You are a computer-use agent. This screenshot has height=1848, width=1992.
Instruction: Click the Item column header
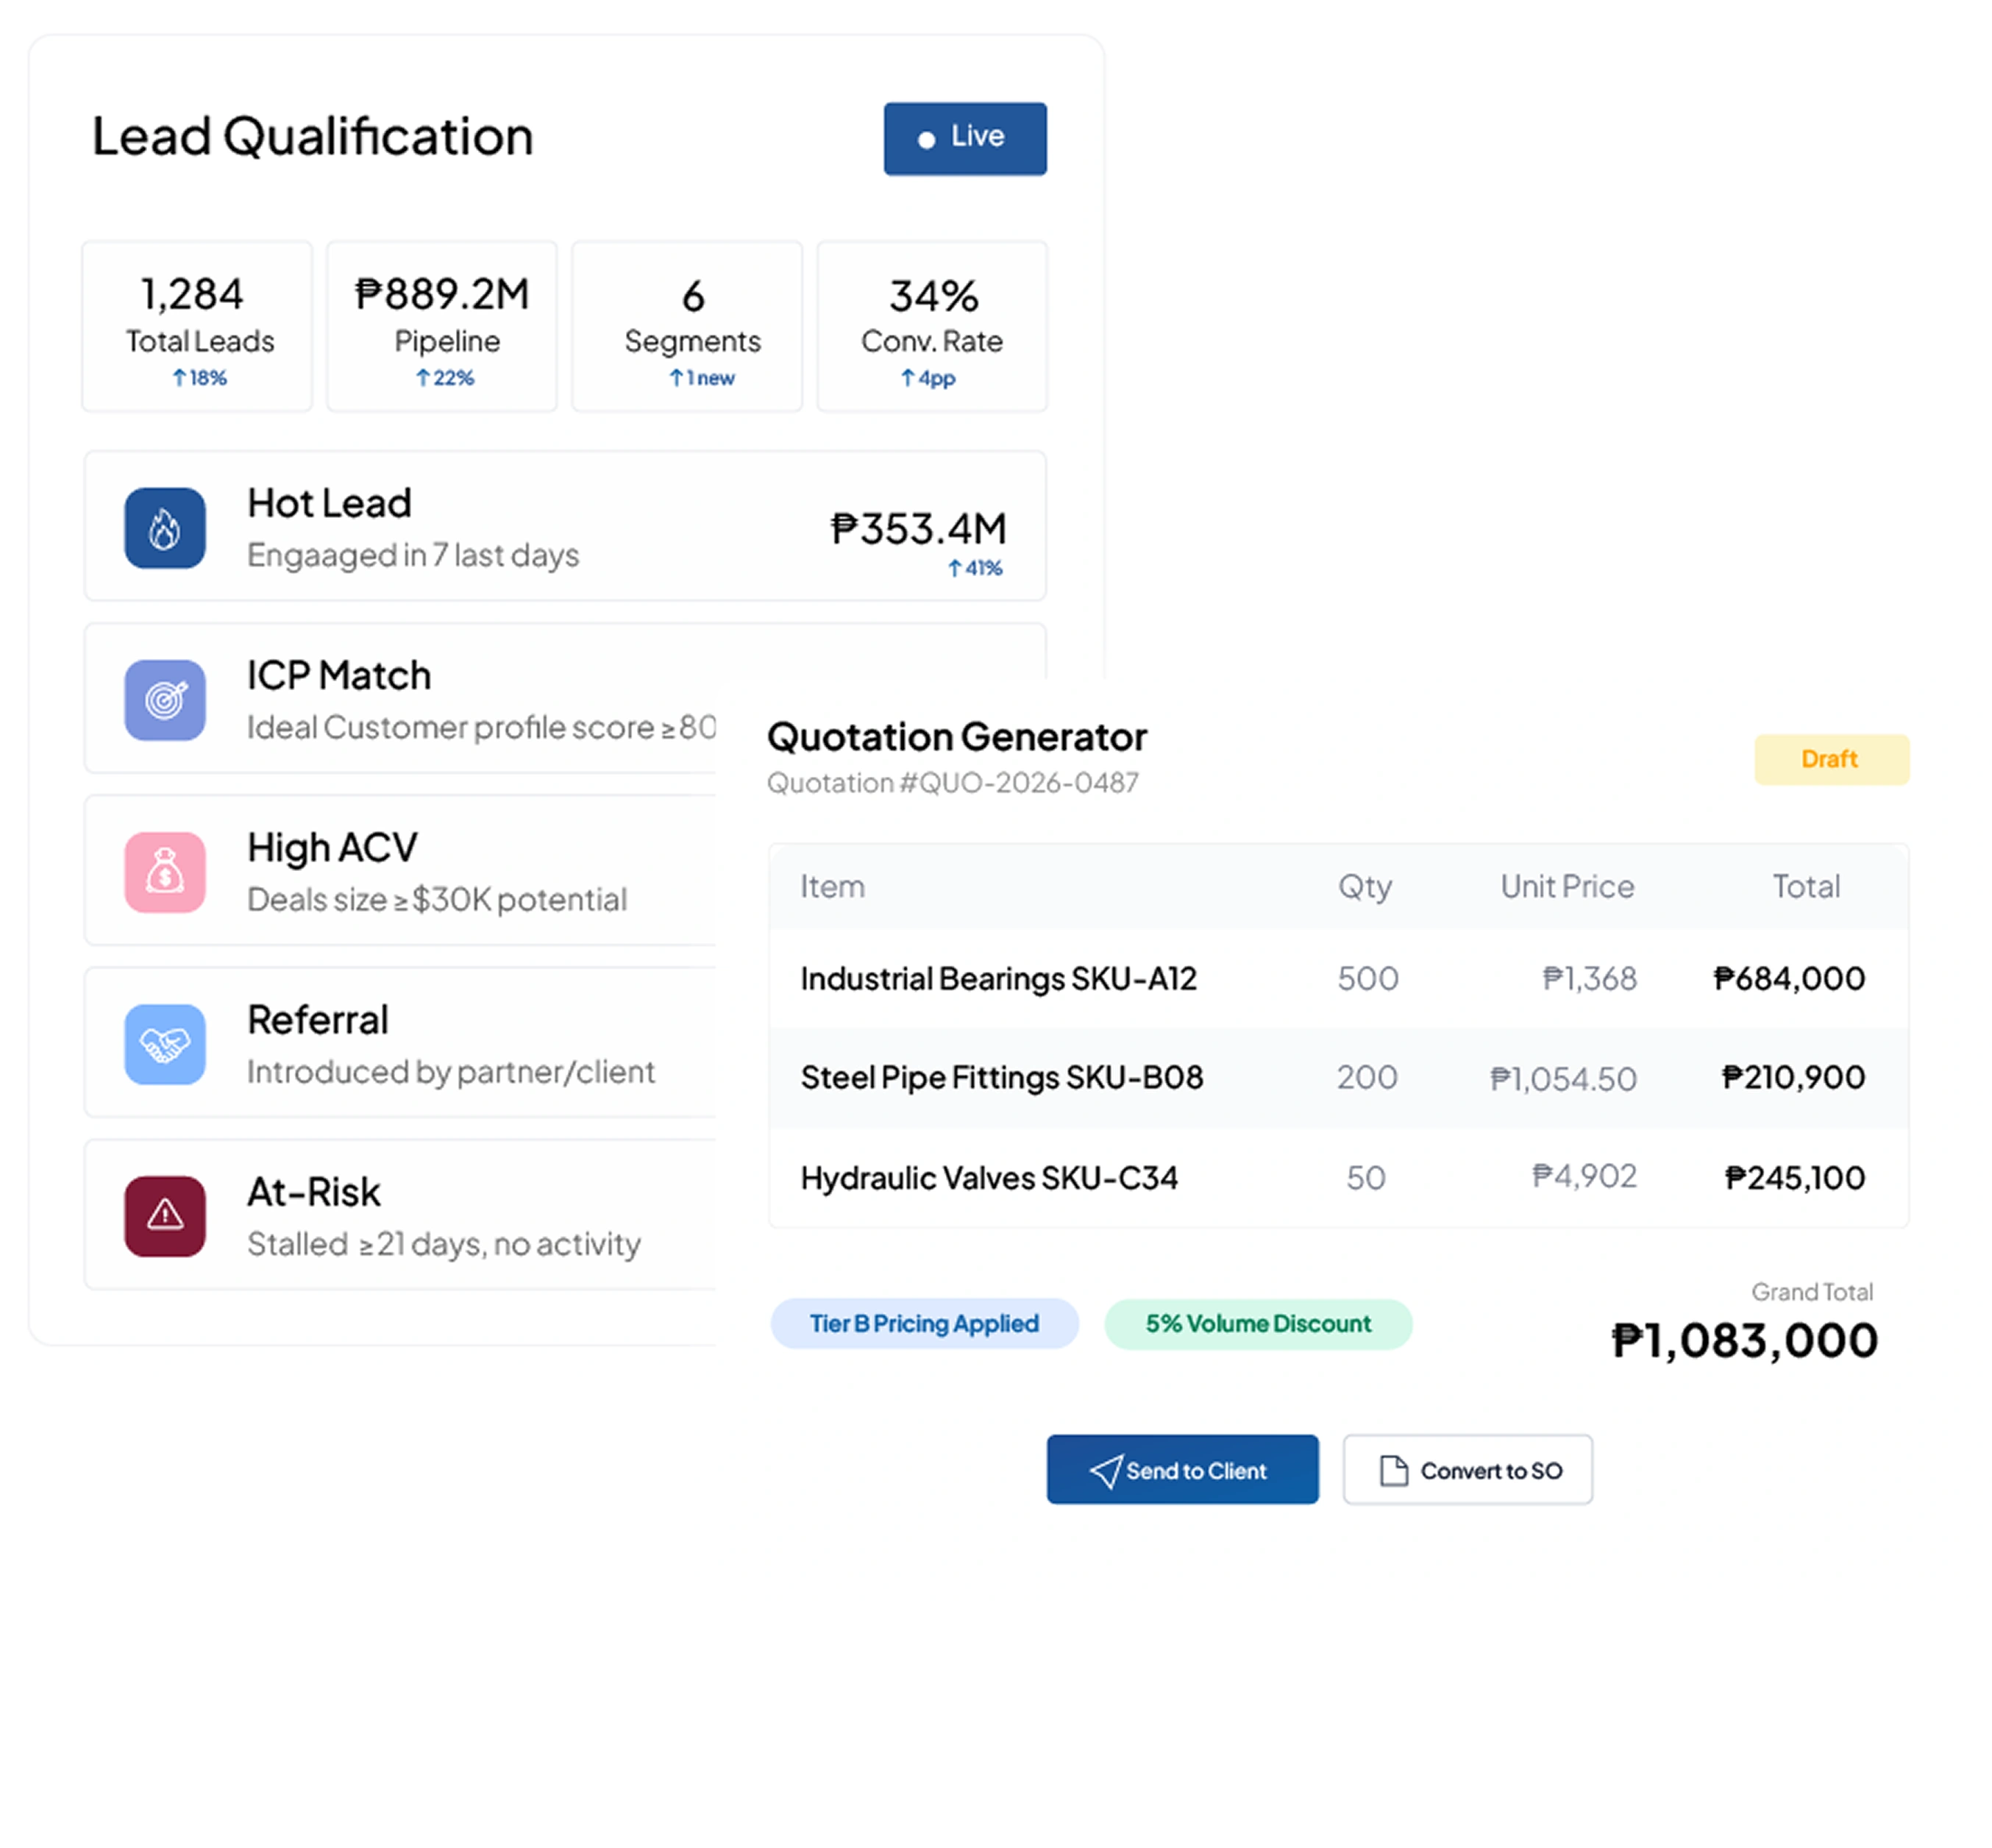[x=832, y=886]
